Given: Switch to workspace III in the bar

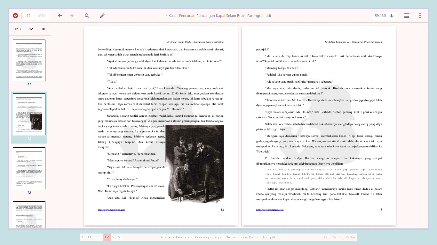Looking at the screenshot, I should click(98, 237).
